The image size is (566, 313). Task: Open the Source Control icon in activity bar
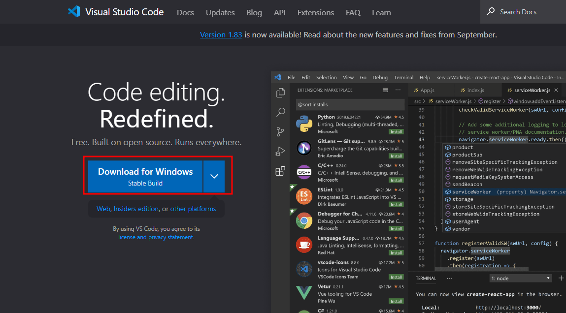coord(280,131)
